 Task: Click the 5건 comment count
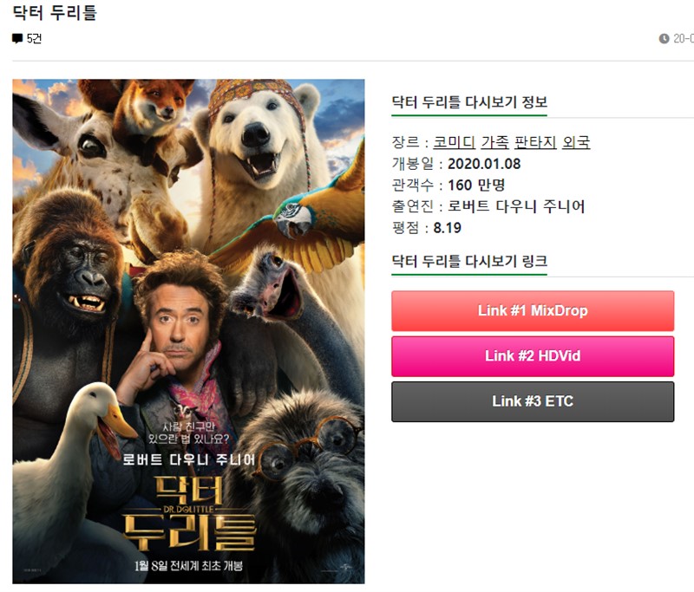tap(34, 39)
